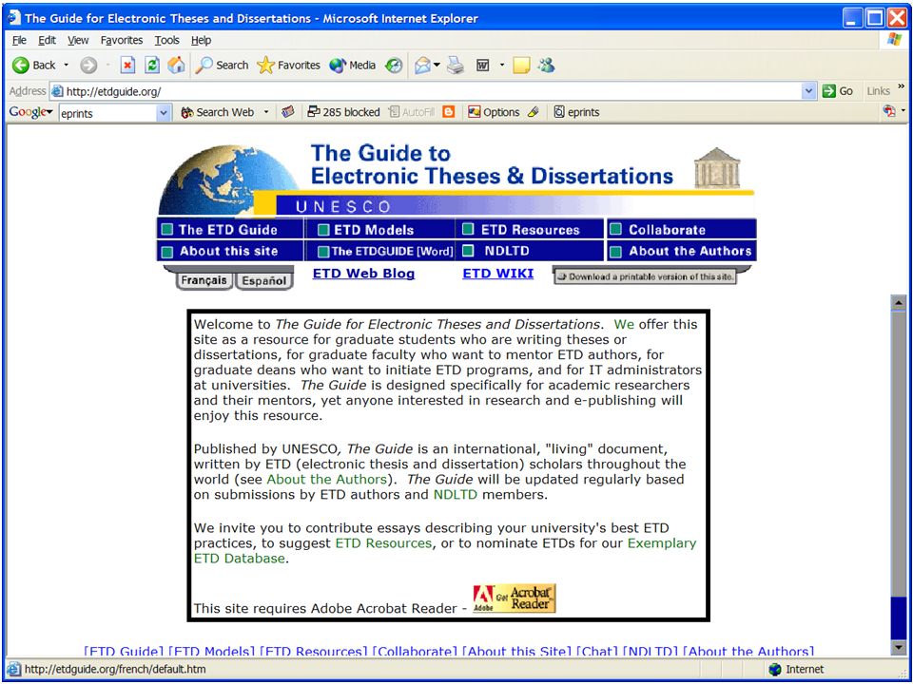Image resolution: width=913 pixels, height=684 pixels.
Task: Switch to Français version
Action: (204, 280)
